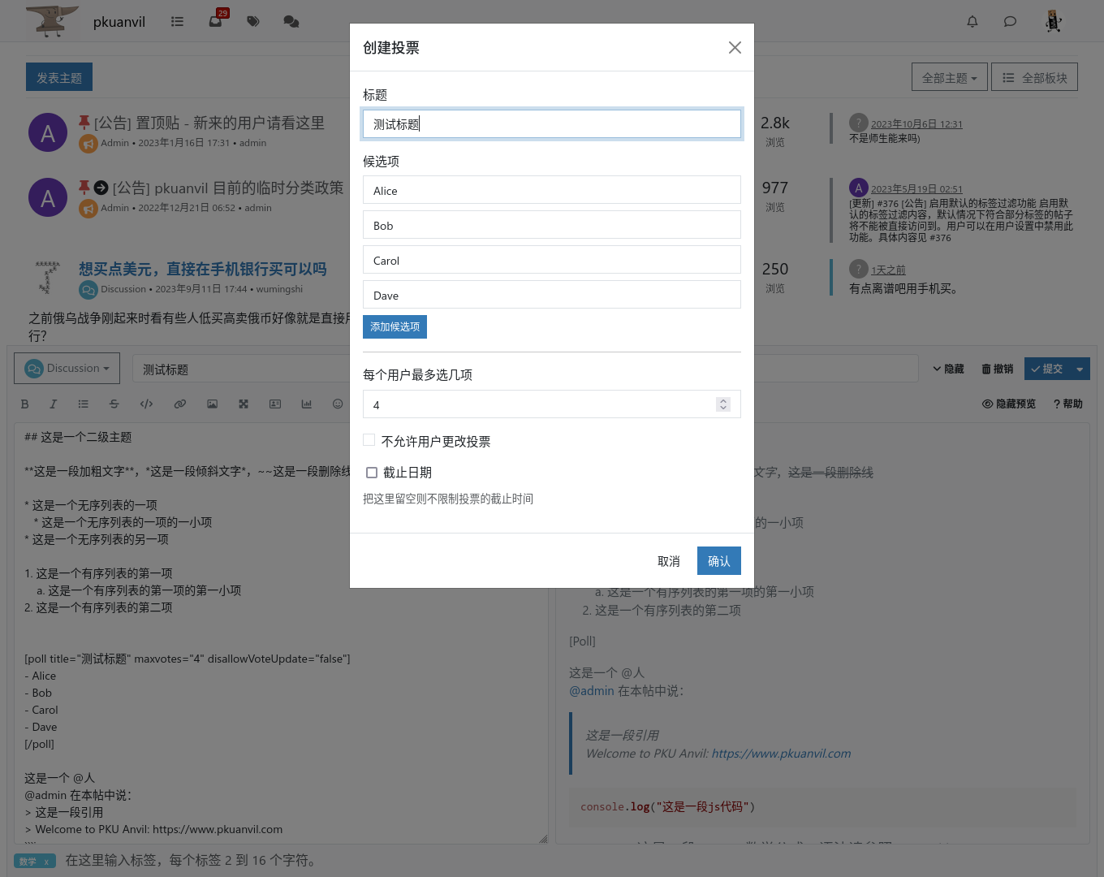The image size is (1104, 877).
Task: Click the Admin category icon under 置顶贴 topic
Action: [88, 144]
